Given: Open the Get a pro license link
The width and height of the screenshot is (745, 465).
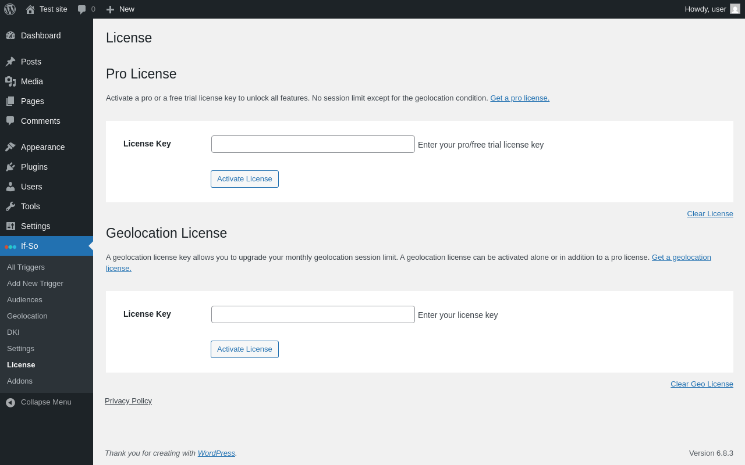Looking at the screenshot, I should 519,98.
